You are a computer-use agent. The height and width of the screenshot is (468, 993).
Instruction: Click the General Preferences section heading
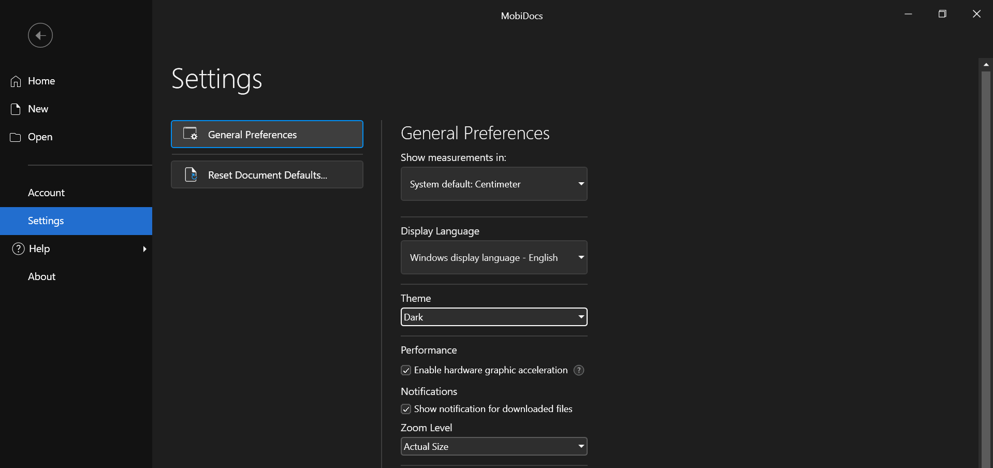[475, 134]
